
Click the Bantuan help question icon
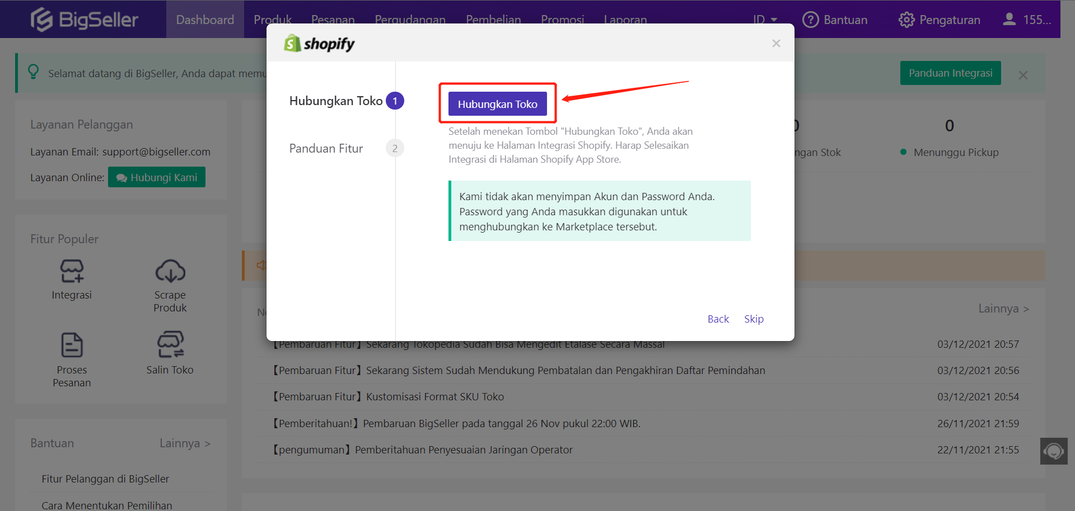pyautogui.click(x=810, y=20)
